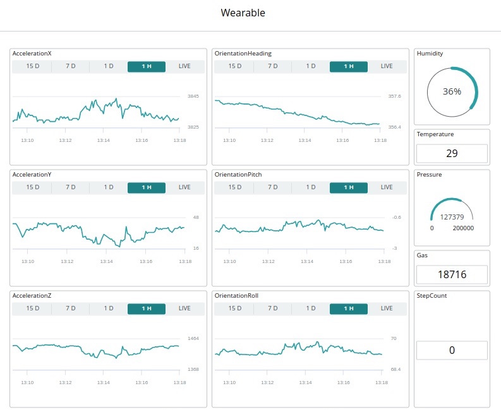This screenshot has width=501, height=410.
Task: Select 7 D range in OrientationPitch widget
Action: click(x=273, y=187)
